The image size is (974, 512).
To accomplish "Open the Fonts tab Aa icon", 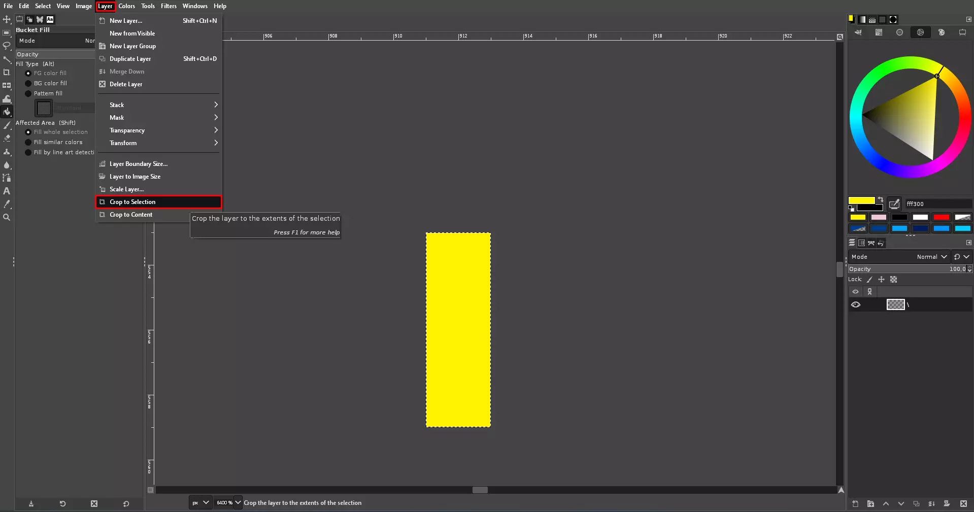I will point(50,19).
